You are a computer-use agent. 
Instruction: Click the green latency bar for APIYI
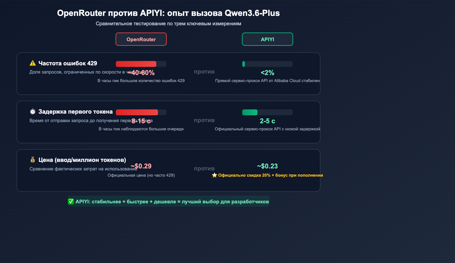(x=249, y=112)
